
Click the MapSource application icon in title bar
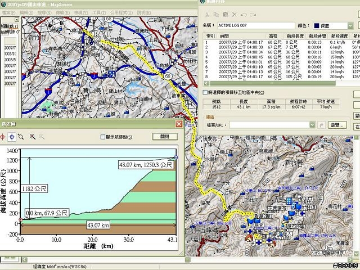pos(4,4)
